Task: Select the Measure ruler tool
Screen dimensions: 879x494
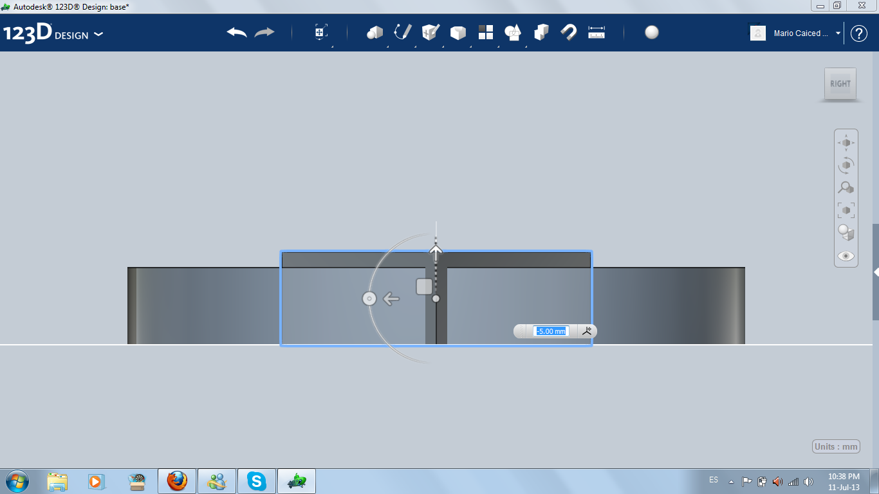Action: tap(597, 32)
